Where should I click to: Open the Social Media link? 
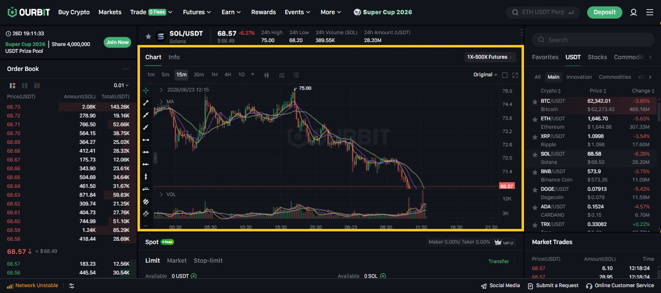click(x=501, y=286)
